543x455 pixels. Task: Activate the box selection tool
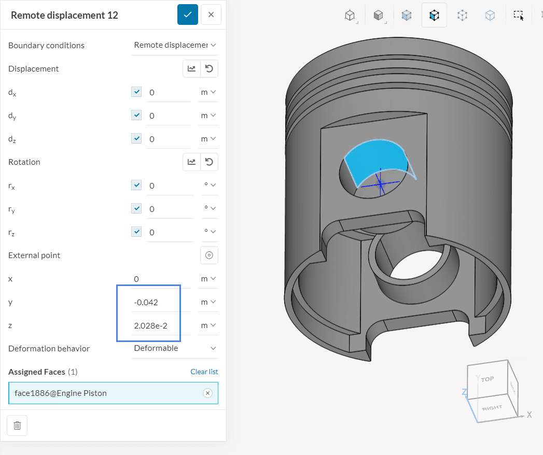coord(519,16)
